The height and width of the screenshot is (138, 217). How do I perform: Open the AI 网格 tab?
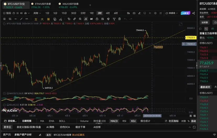click(50, 127)
